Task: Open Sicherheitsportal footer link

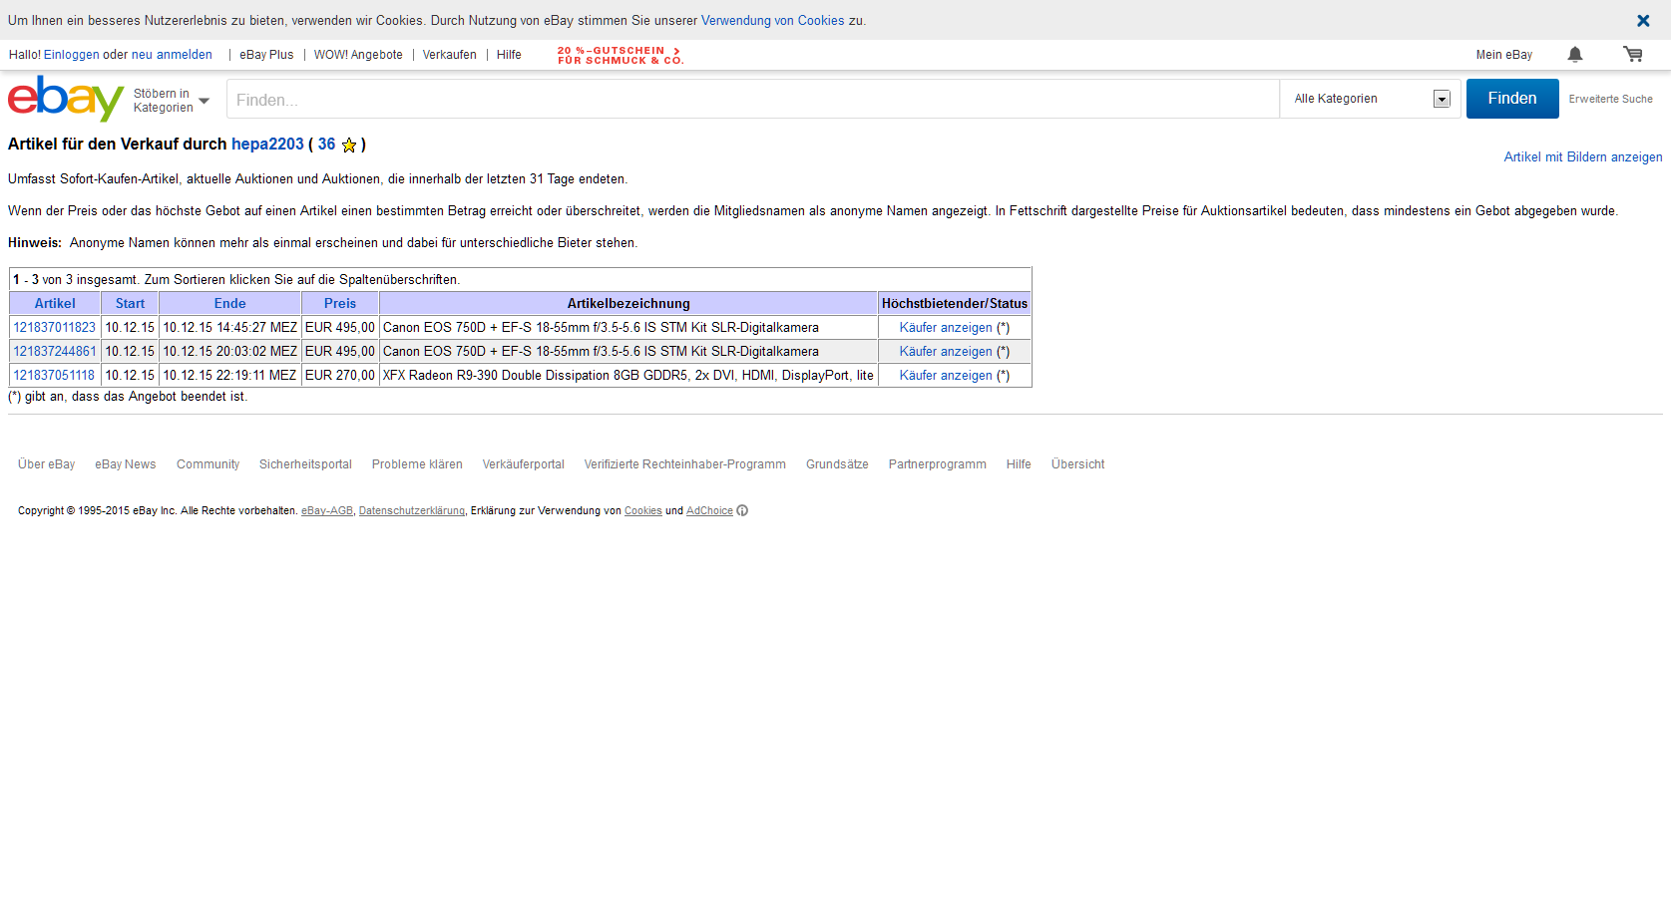Action: [x=305, y=464]
